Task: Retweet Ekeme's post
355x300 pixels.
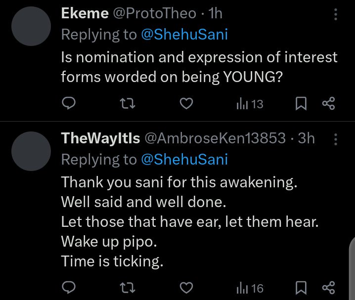Action: [127, 104]
